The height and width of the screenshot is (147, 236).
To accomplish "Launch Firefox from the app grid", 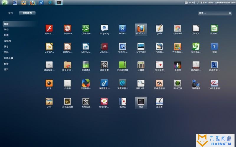I will click(x=141, y=30).
